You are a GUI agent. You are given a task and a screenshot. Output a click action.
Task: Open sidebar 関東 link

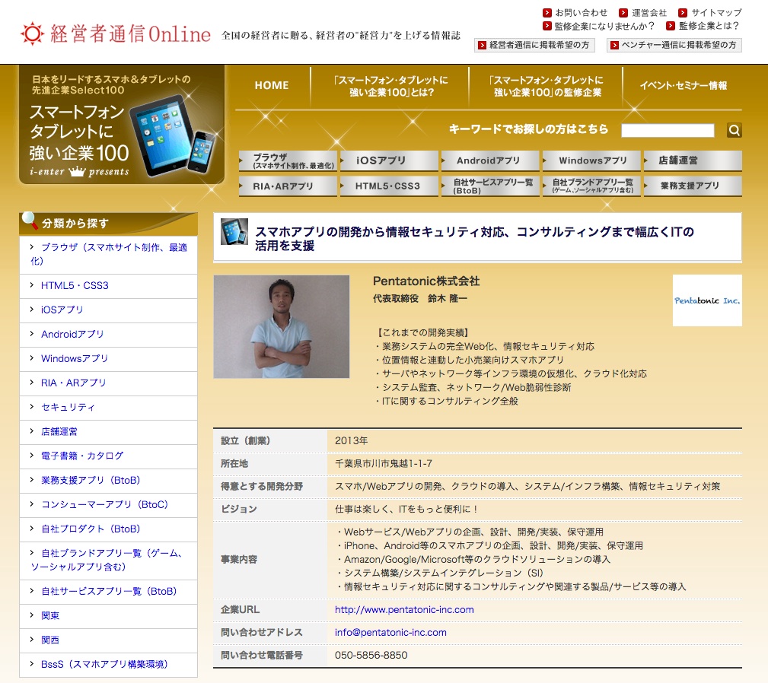click(50, 615)
